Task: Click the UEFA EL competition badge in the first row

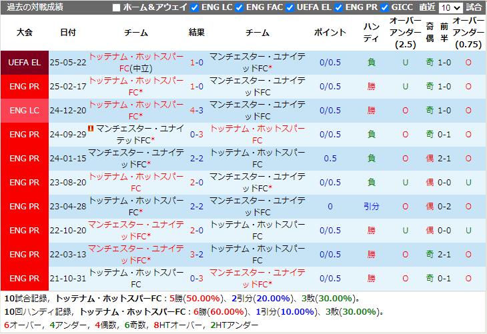Action: tap(24, 63)
